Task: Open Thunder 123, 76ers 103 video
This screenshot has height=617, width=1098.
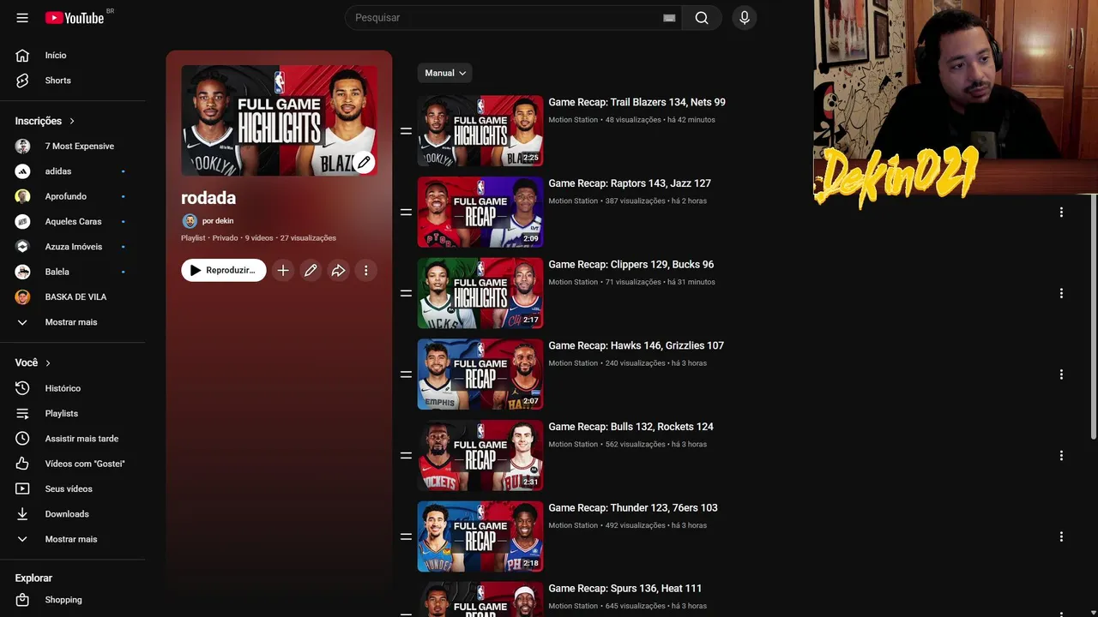Action: [x=633, y=508]
